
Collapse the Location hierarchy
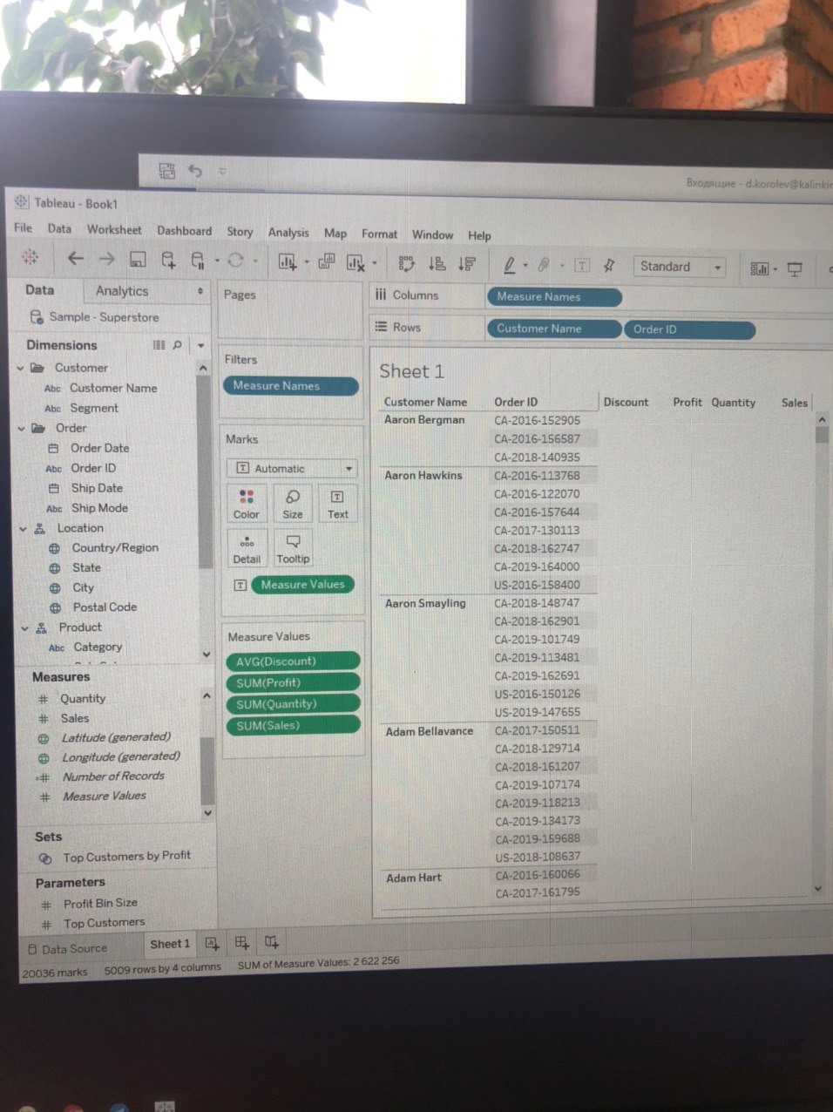(24, 528)
